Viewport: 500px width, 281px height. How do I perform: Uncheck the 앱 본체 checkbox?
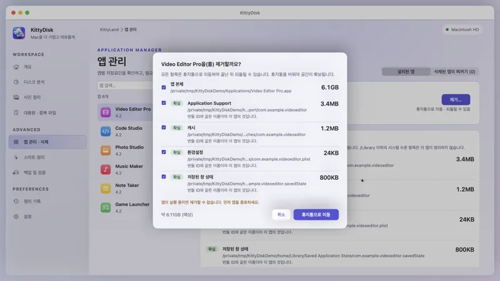point(164,87)
